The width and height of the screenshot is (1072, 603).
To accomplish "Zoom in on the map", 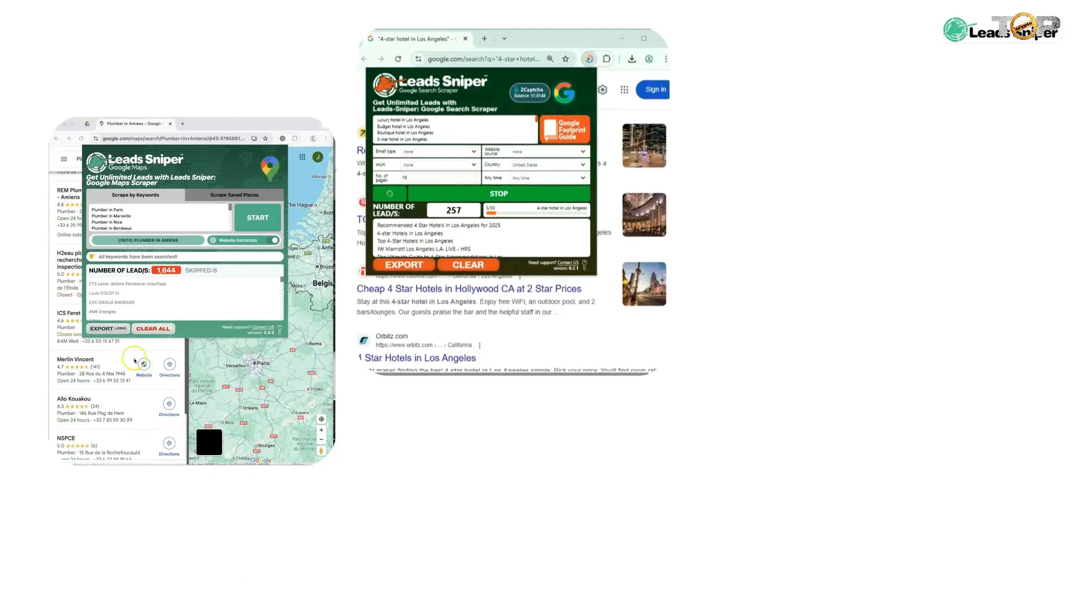I will pos(321,430).
